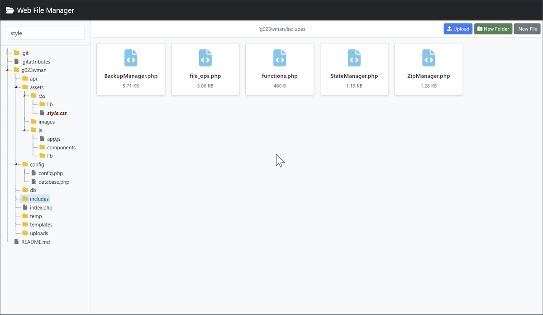This screenshot has width=543, height=315.
Task: Click the functions.php file icon
Action: click(280, 57)
